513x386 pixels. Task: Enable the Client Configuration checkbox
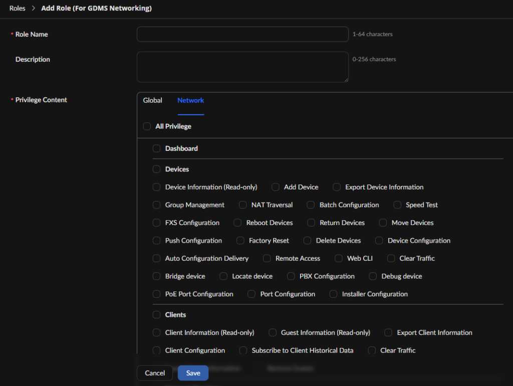pos(157,350)
